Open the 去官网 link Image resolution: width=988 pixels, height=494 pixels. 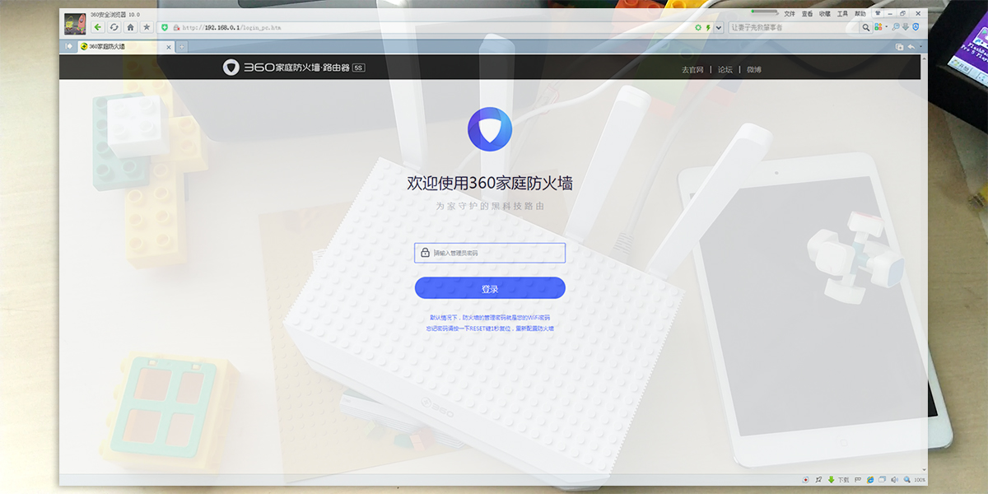point(692,69)
